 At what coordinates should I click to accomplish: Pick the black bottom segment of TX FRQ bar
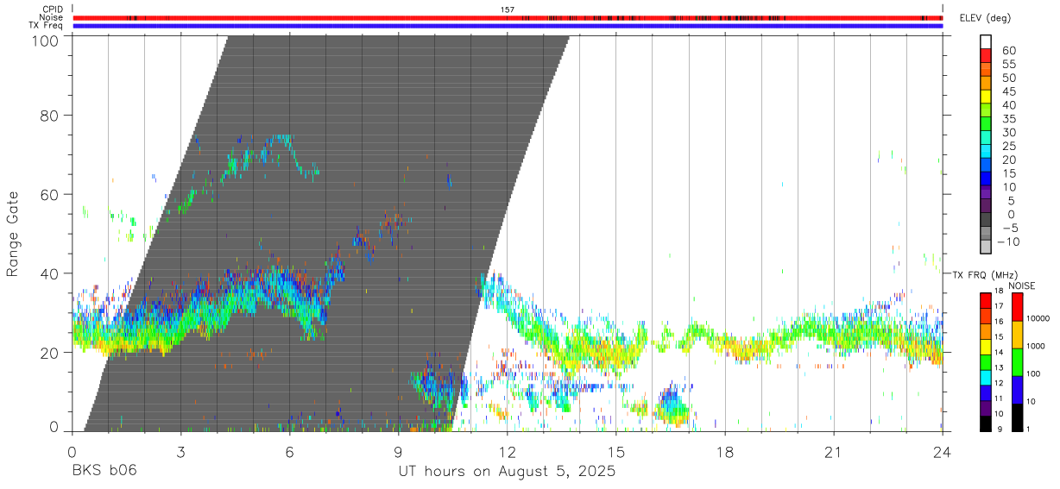985,423
